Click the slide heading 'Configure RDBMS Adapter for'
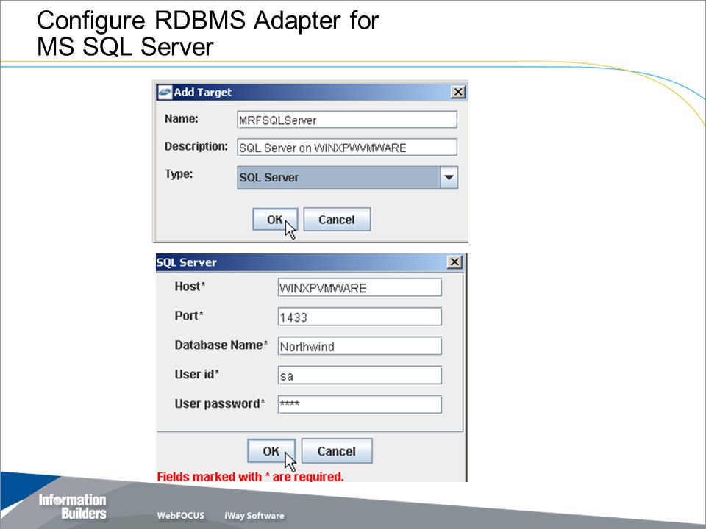The image size is (706, 529). click(208, 21)
